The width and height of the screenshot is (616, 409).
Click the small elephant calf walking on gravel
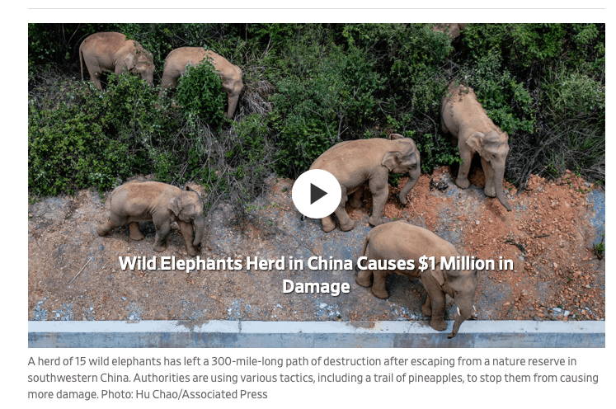point(151,216)
